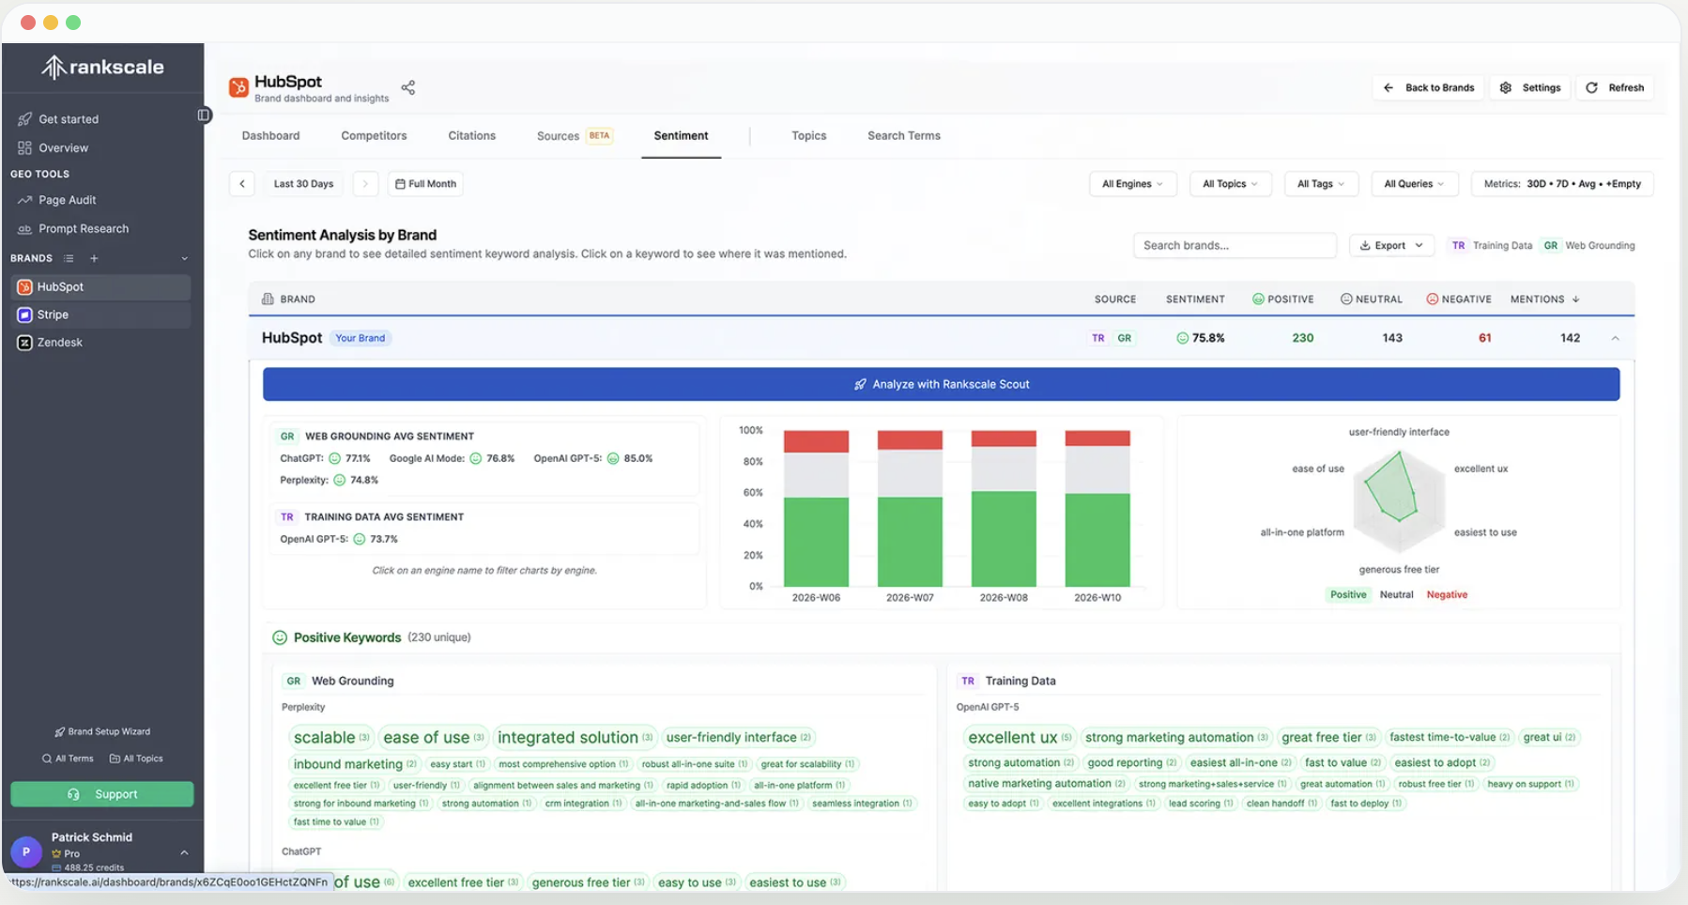This screenshot has width=1688, height=905.
Task: Switch to the Citations tab
Action: (471, 136)
